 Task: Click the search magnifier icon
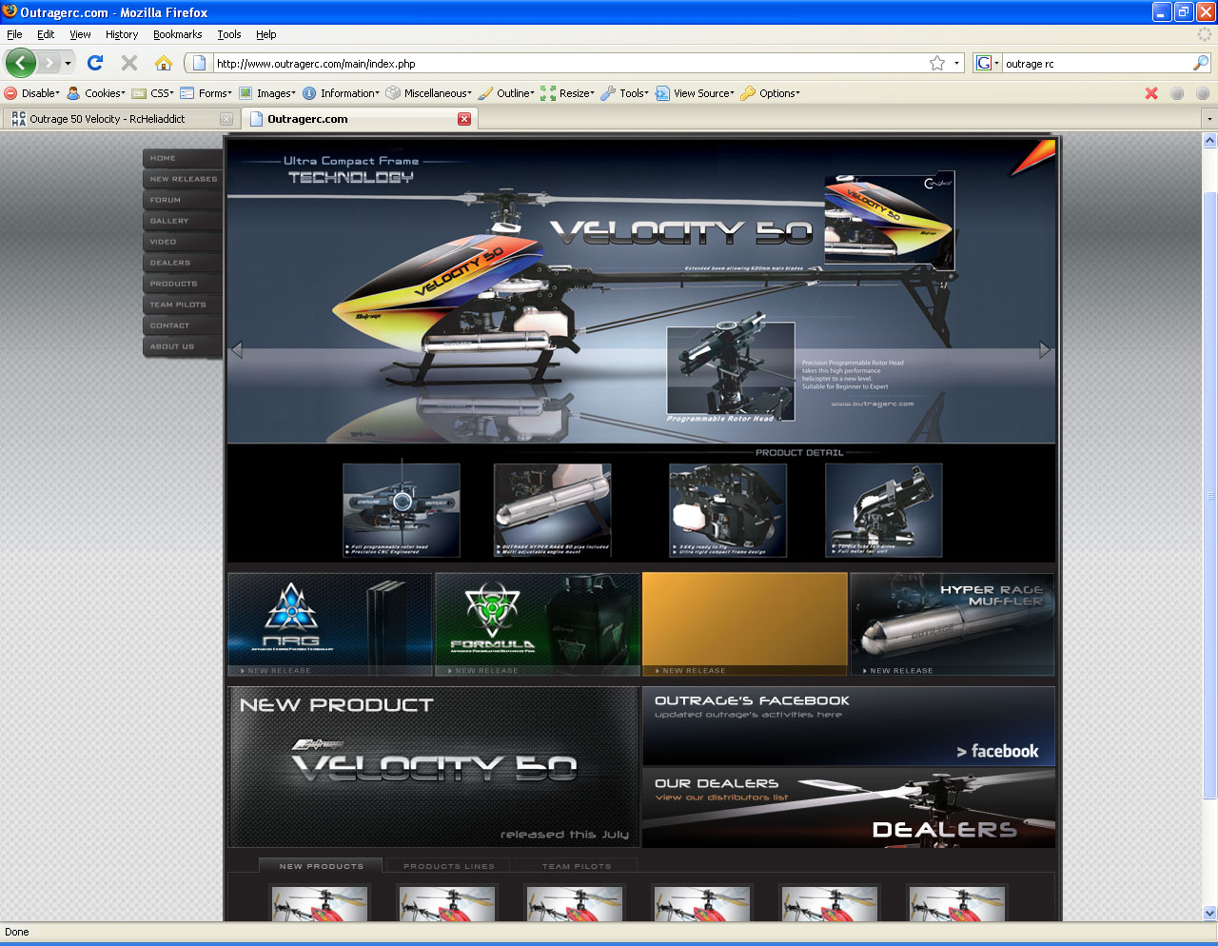click(x=1201, y=63)
